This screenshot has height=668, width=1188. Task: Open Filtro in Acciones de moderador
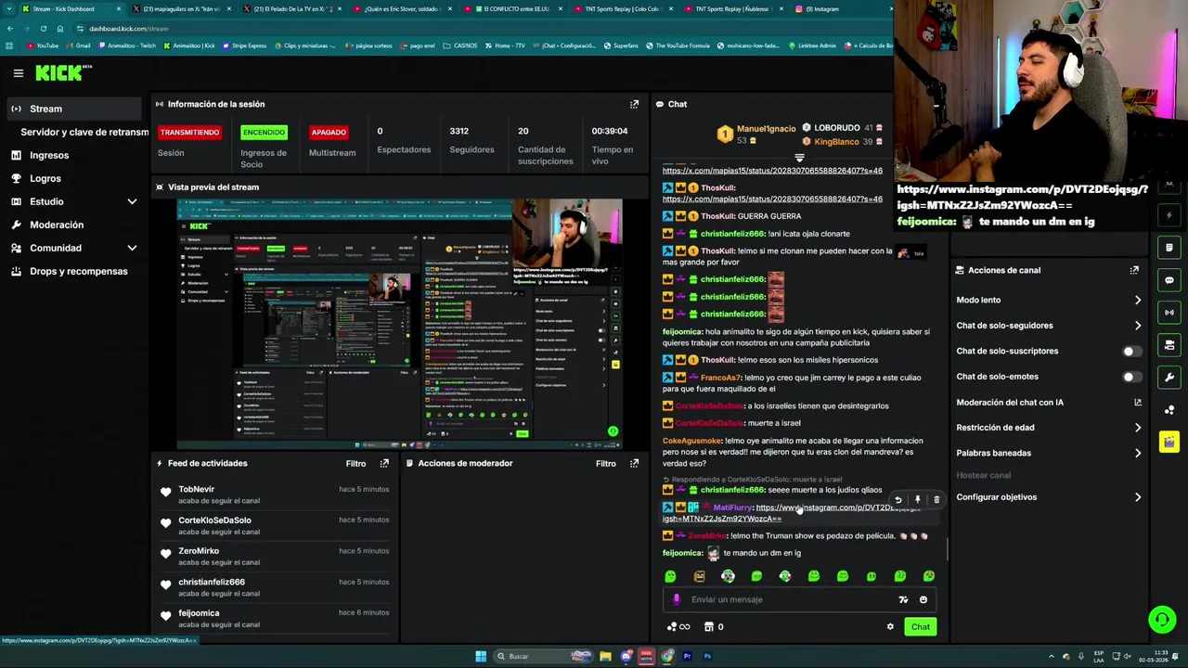606,463
